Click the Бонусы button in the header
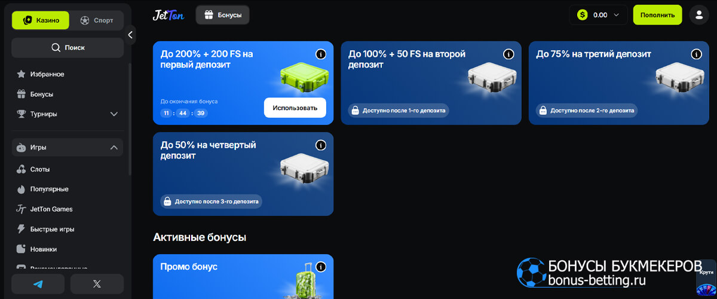This screenshot has width=717, height=299. click(x=222, y=15)
